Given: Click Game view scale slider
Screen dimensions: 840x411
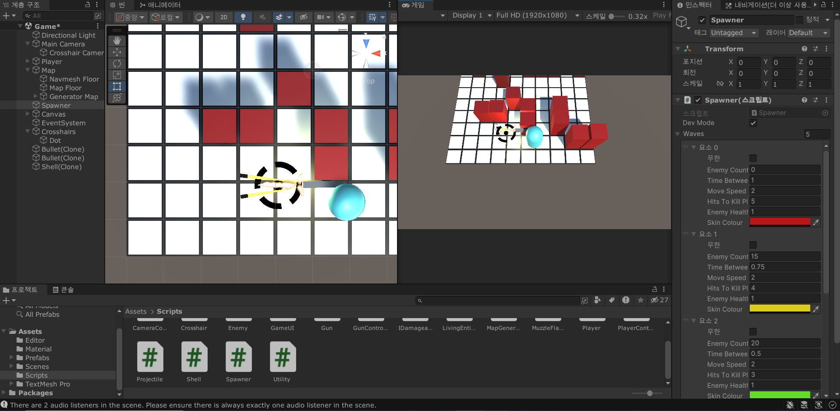Looking at the screenshot, I should tap(617, 16).
